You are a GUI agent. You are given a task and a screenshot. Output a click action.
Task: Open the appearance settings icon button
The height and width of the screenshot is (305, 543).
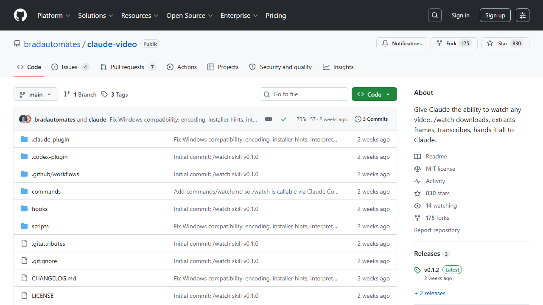click(x=523, y=15)
